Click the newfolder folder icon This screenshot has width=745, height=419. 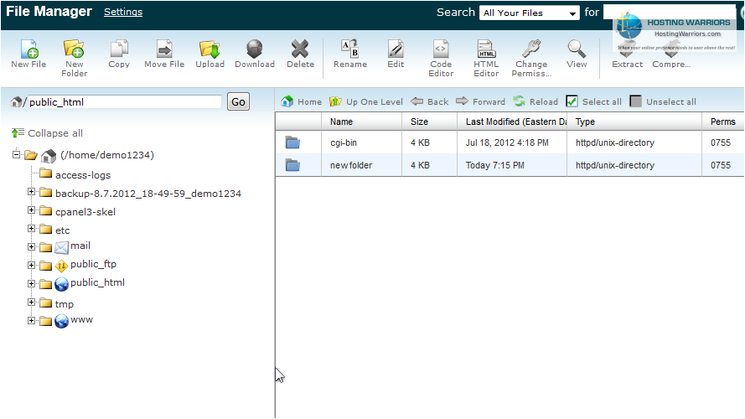[292, 165]
